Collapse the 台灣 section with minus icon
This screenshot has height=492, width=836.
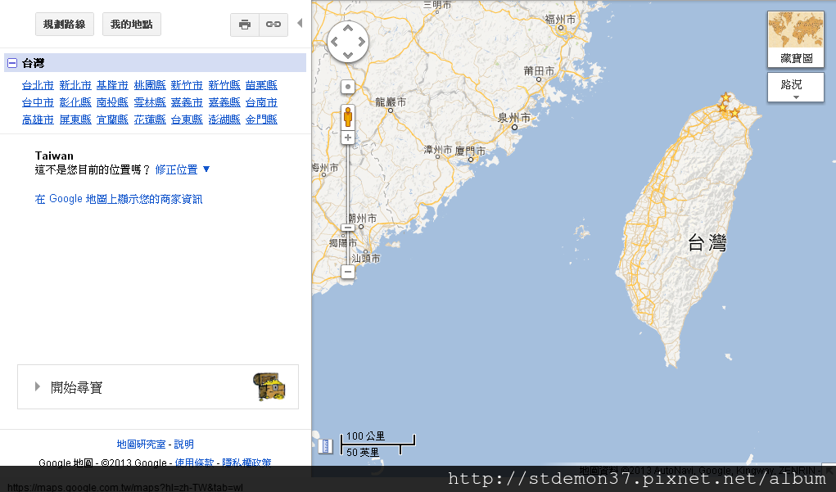coord(12,63)
